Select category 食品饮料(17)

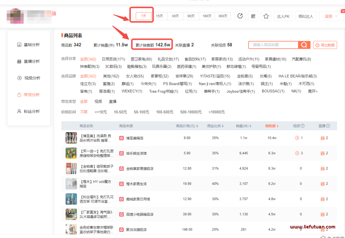195,59
